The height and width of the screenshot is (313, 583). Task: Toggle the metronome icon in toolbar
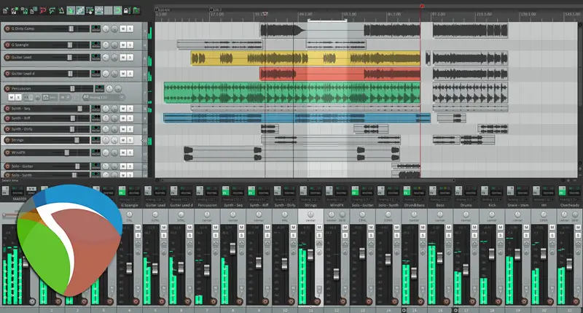click(x=61, y=10)
